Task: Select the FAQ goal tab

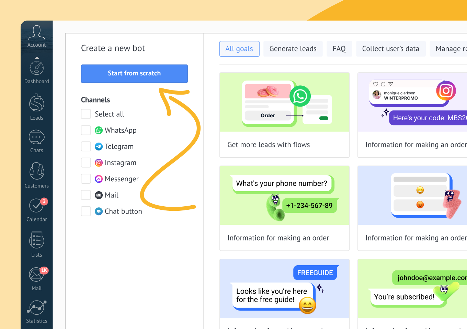Action: coord(339,49)
